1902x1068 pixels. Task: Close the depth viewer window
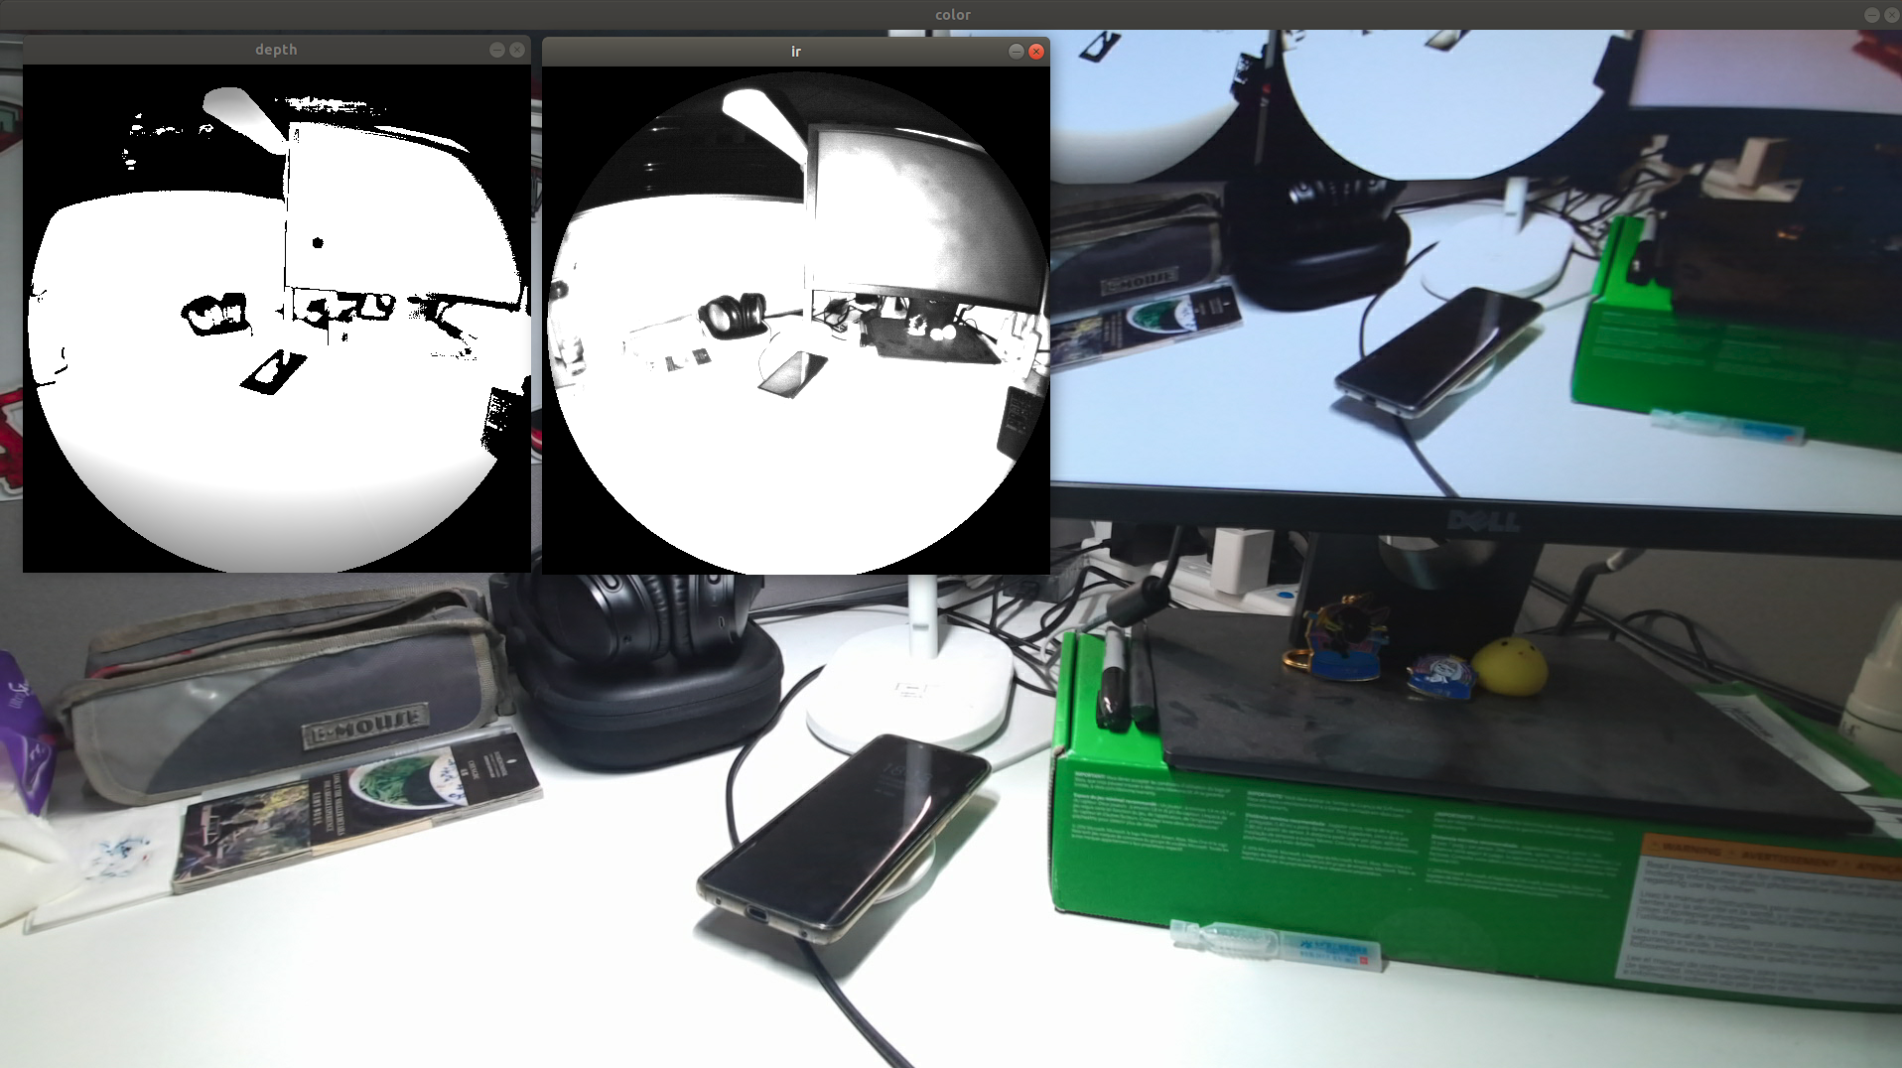(516, 49)
